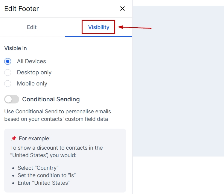Image resolution: width=224 pixels, height=194 pixels.
Task: Click the Mobile only label text
Action: point(32,84)
